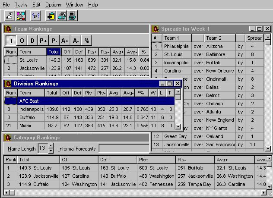Click '482 Tennessee' in Category Rankings

[156, 184]
